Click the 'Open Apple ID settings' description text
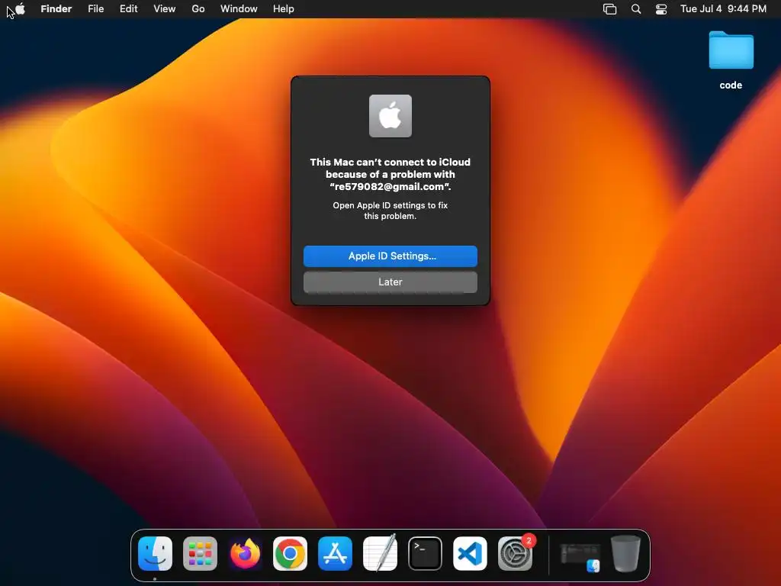 pos(390,211)
